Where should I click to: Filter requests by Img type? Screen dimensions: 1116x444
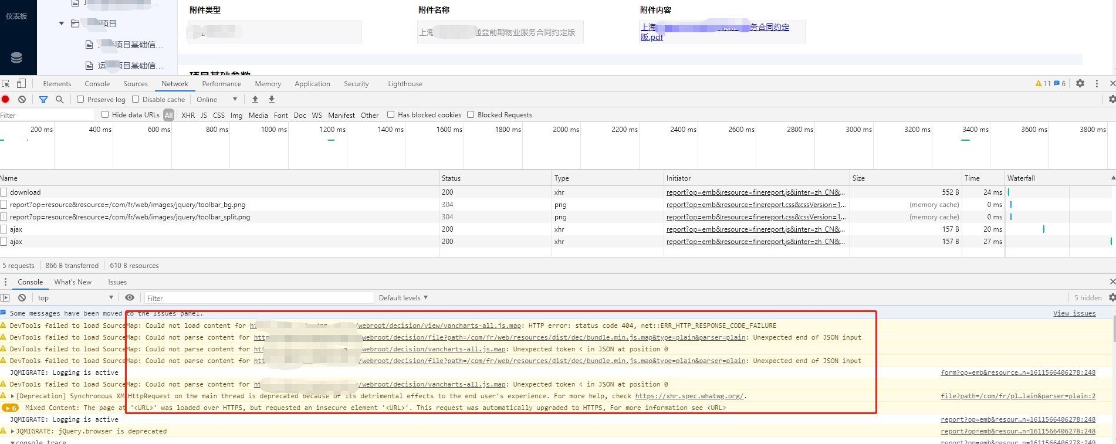[236, 115]
